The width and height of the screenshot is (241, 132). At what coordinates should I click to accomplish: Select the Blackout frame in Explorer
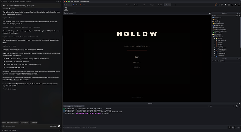pos(220,42)
